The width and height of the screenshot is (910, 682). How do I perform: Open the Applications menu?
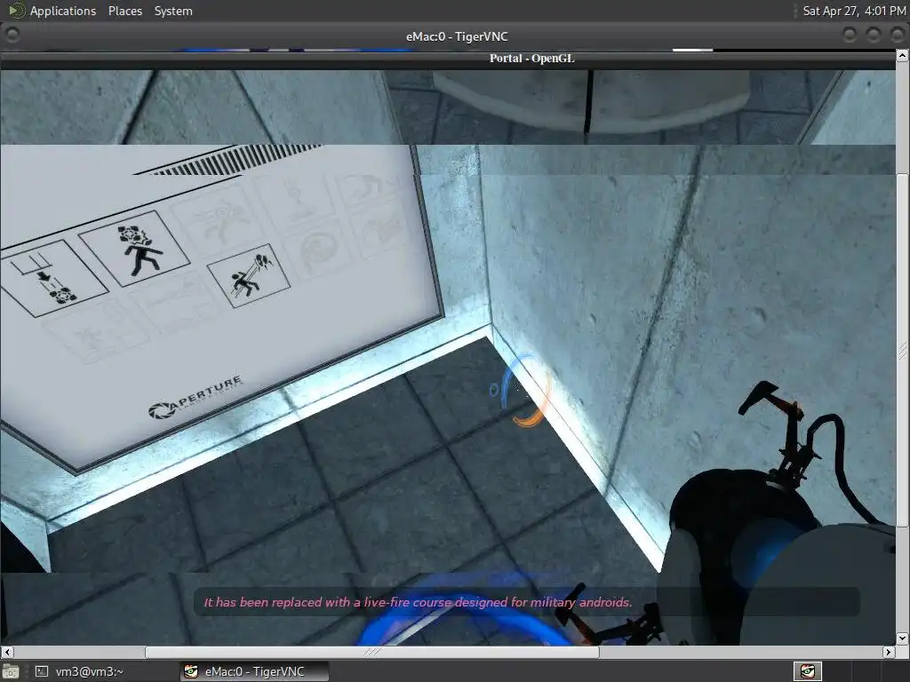point(63,11)
